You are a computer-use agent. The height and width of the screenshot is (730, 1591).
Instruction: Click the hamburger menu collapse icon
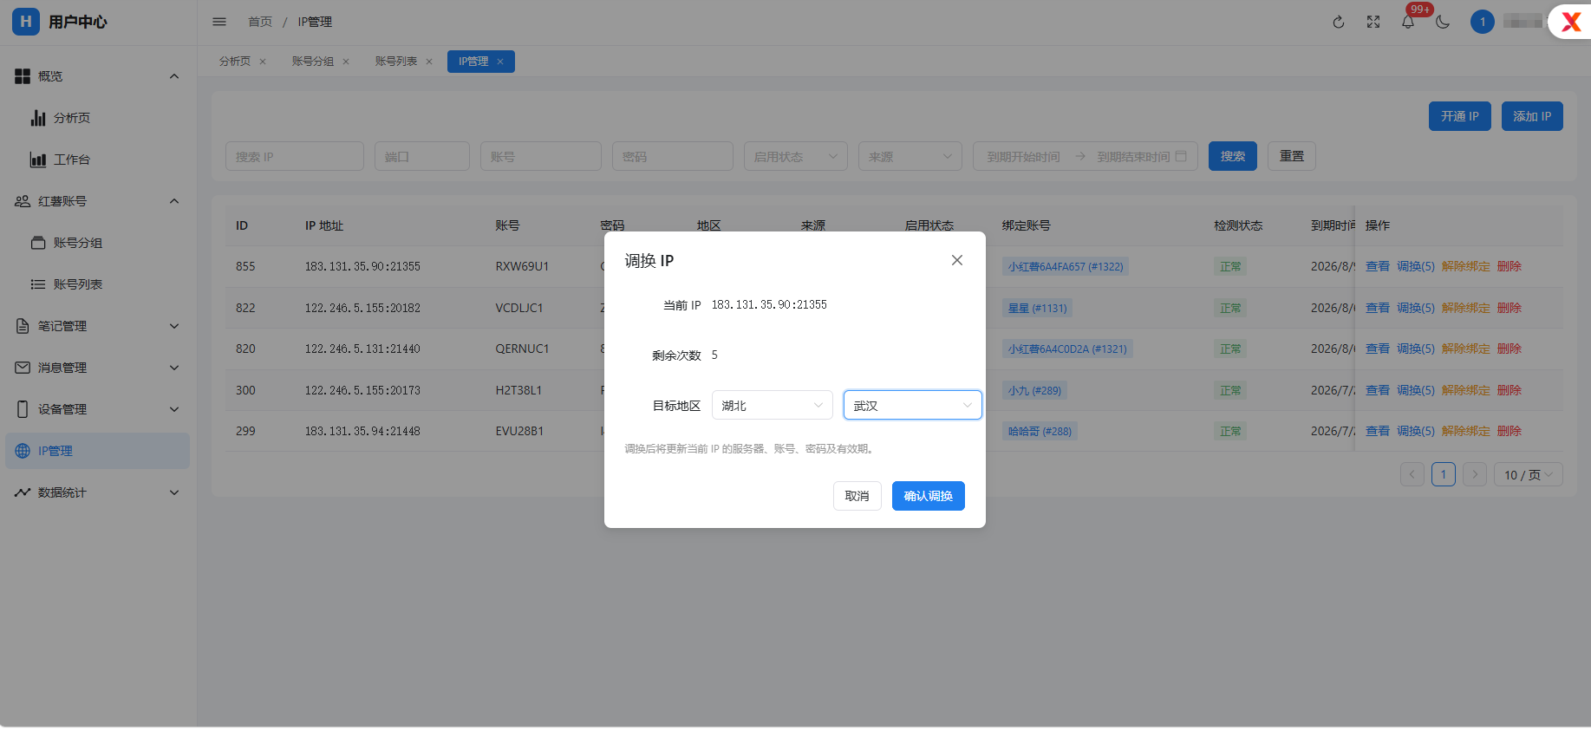219,22
